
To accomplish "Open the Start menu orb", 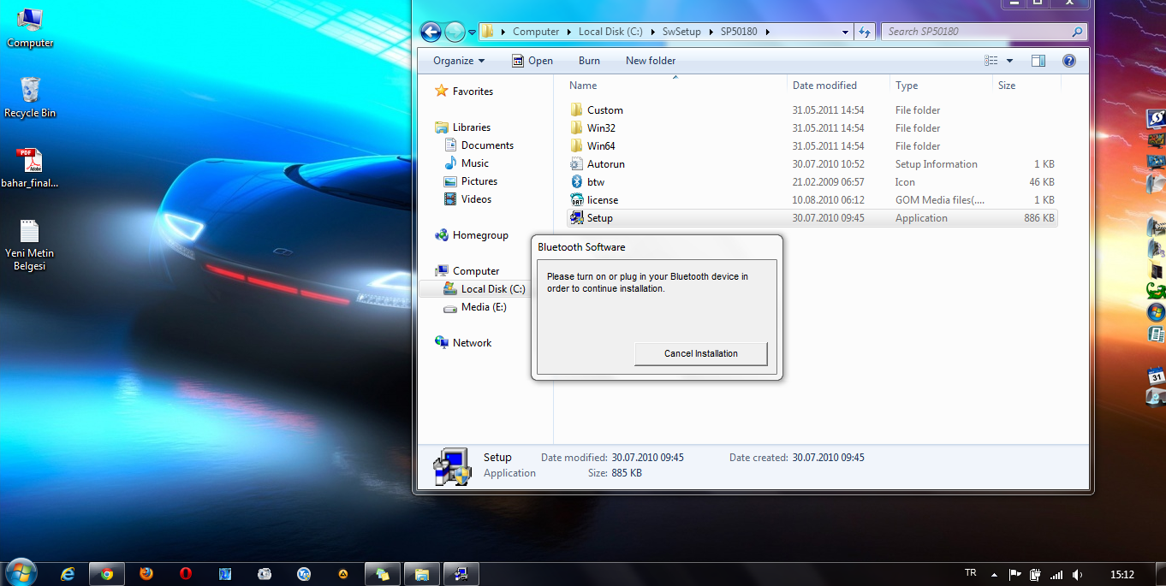I will 19,572.
